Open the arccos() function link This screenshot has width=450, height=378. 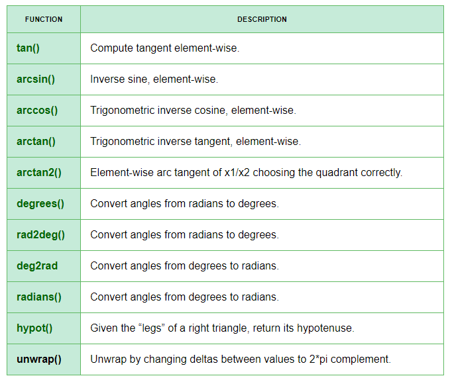pyautogui.click(x=37, y=111)
